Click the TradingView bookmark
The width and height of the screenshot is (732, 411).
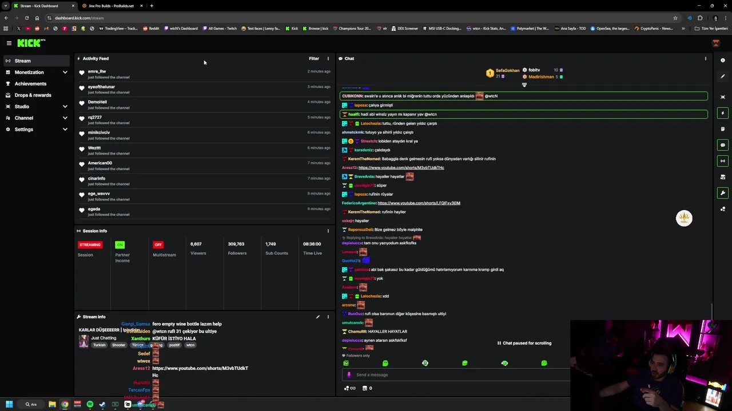point(118,28)
